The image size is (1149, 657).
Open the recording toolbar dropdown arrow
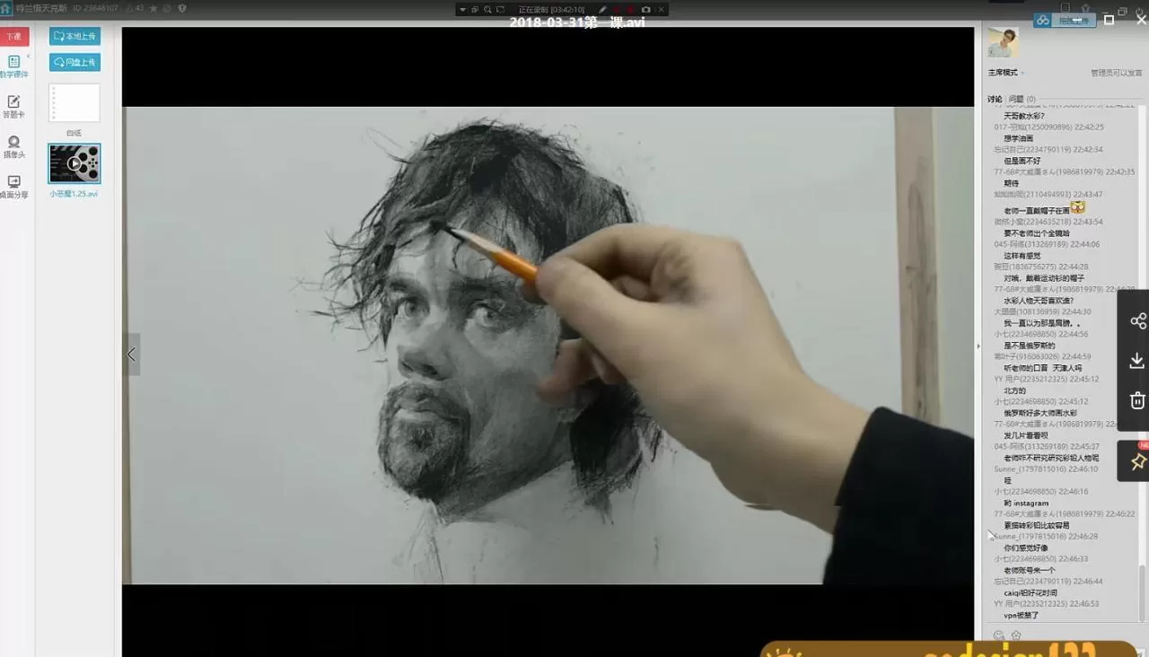point(462,9)
